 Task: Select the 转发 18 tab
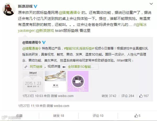pos(59,116)
